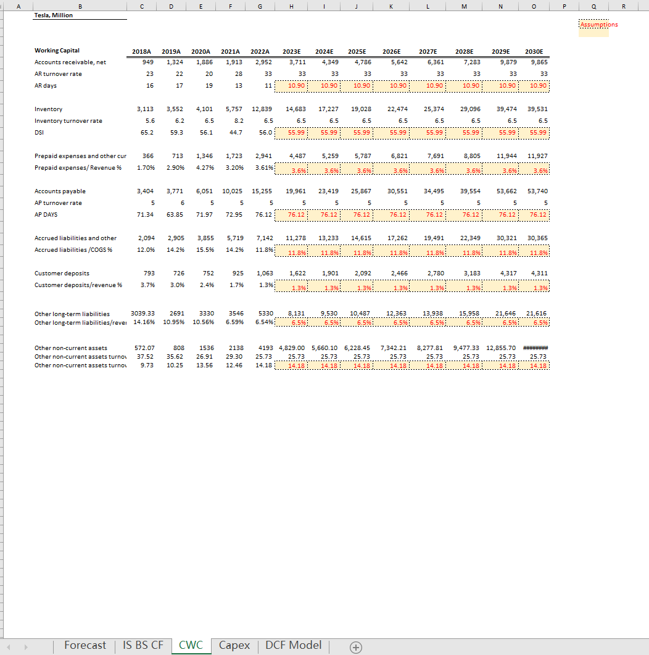
Task: Click the 'Other non-current assets' row label
Action: pos(70,348)
